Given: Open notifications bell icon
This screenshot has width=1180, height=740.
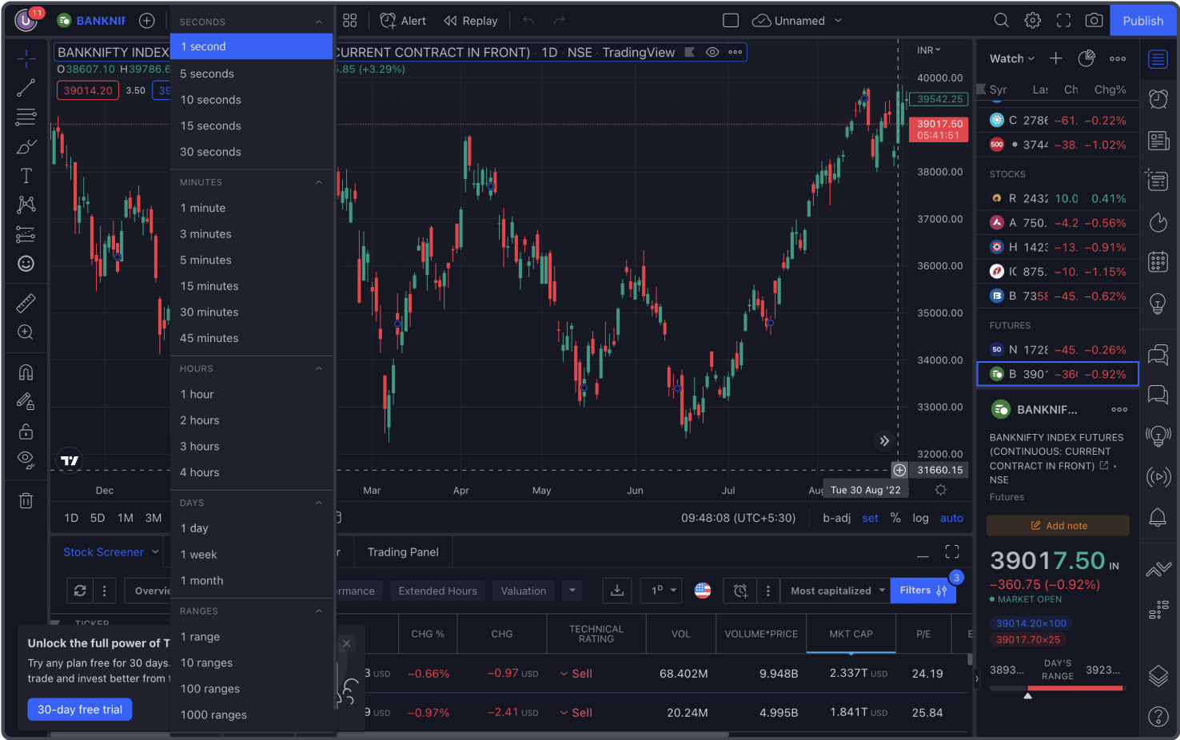Looking at the screenshot, I should [1158, 517].
